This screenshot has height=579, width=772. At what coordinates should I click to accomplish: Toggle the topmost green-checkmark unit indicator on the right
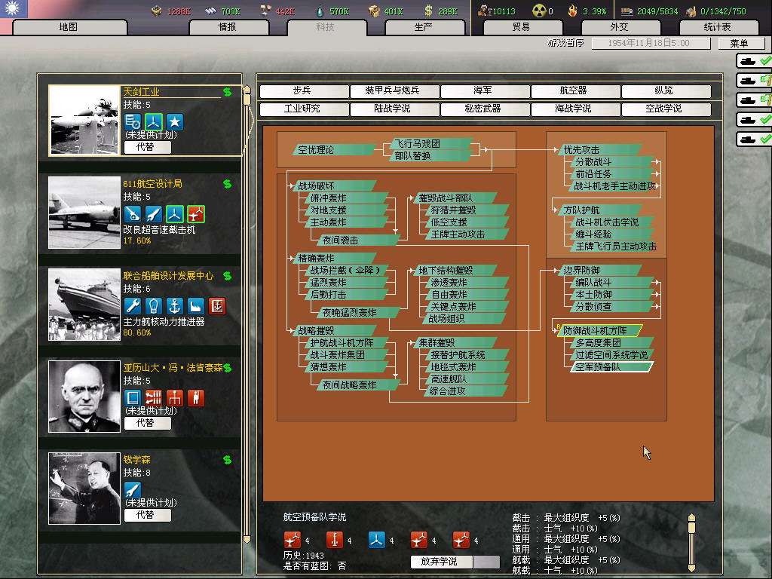[x=755, y=60]
